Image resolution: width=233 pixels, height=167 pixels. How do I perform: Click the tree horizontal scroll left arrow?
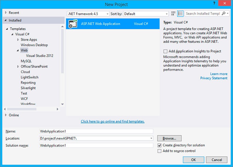pos(5,109)
